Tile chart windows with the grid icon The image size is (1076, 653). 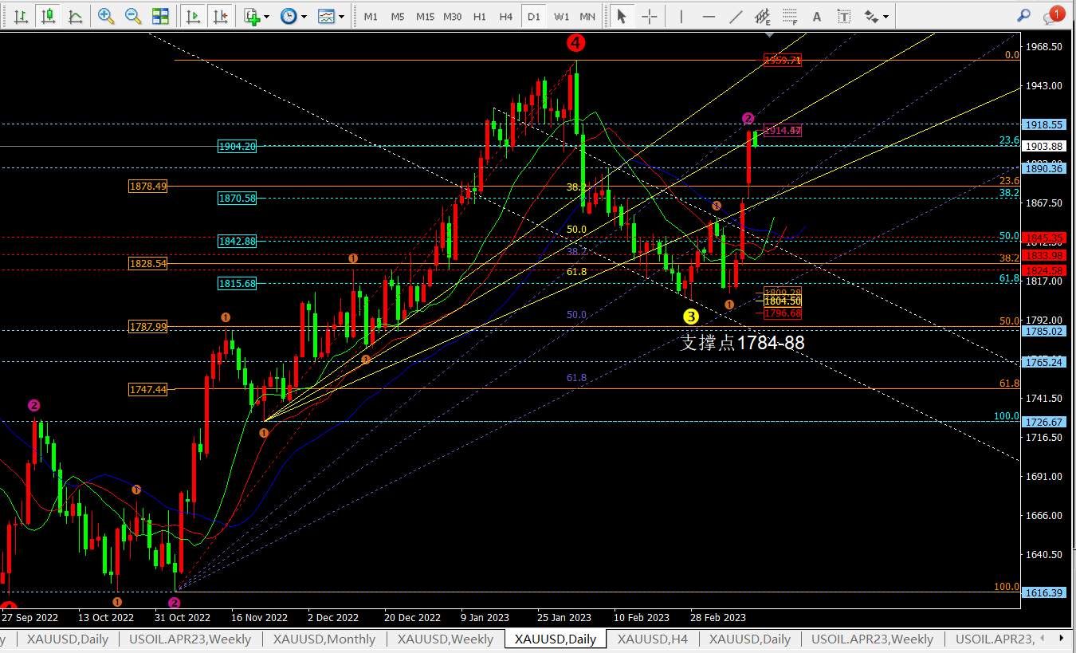click(160, 16)
